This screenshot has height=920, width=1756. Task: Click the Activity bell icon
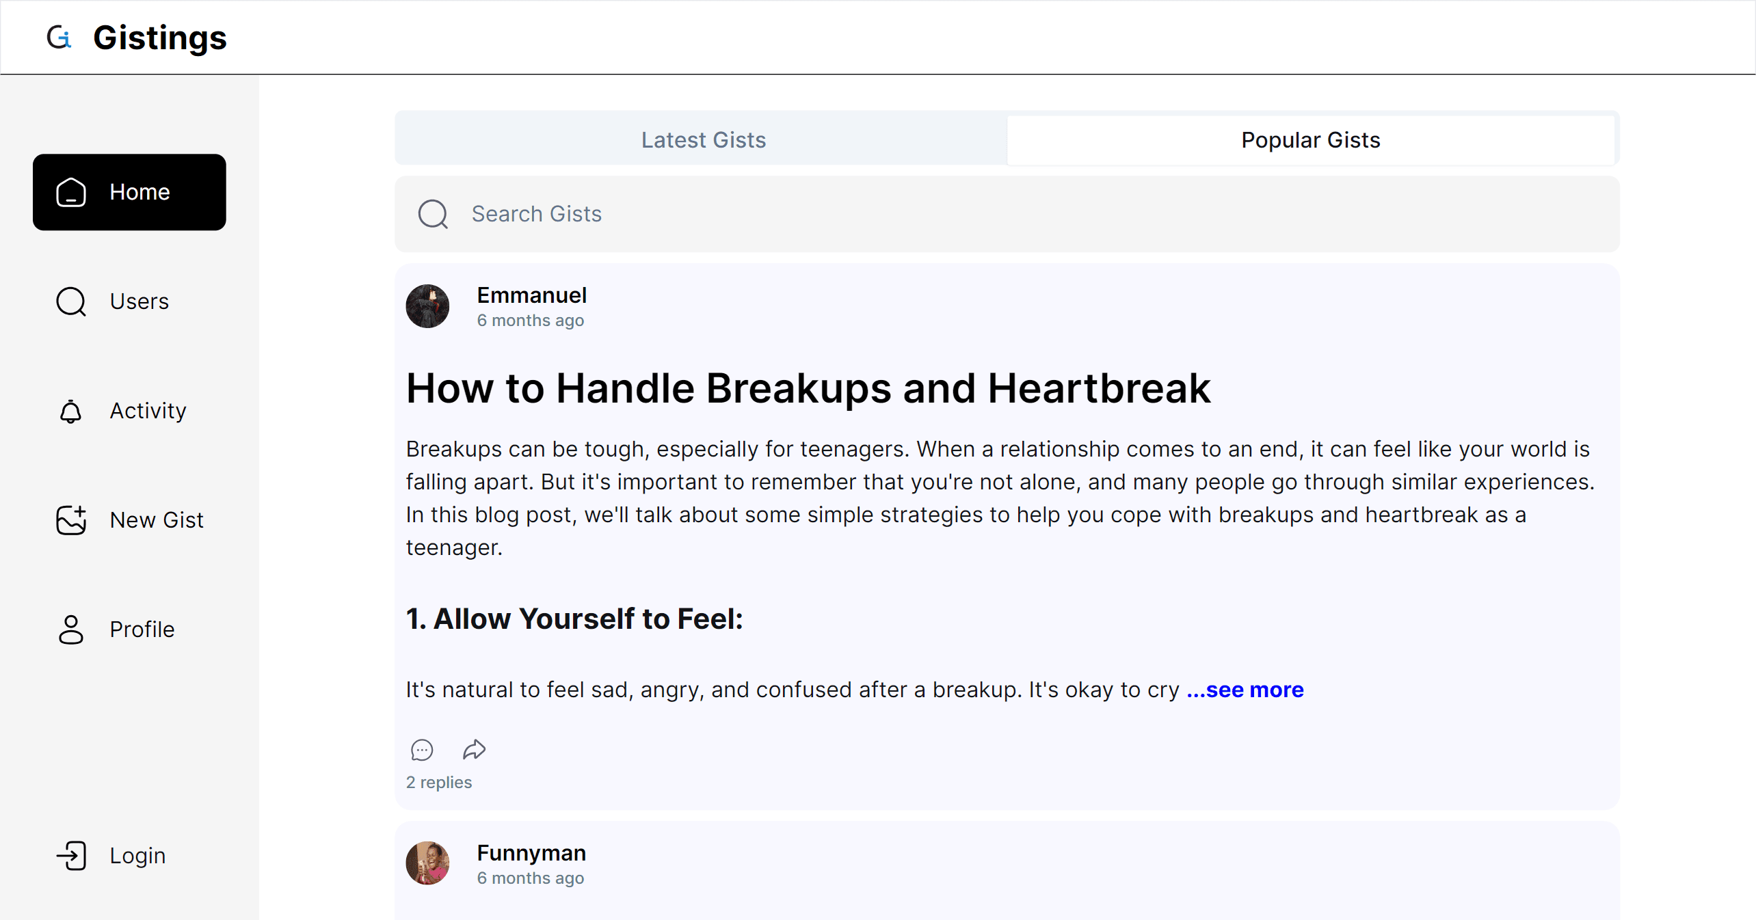[x=71, y=411]
